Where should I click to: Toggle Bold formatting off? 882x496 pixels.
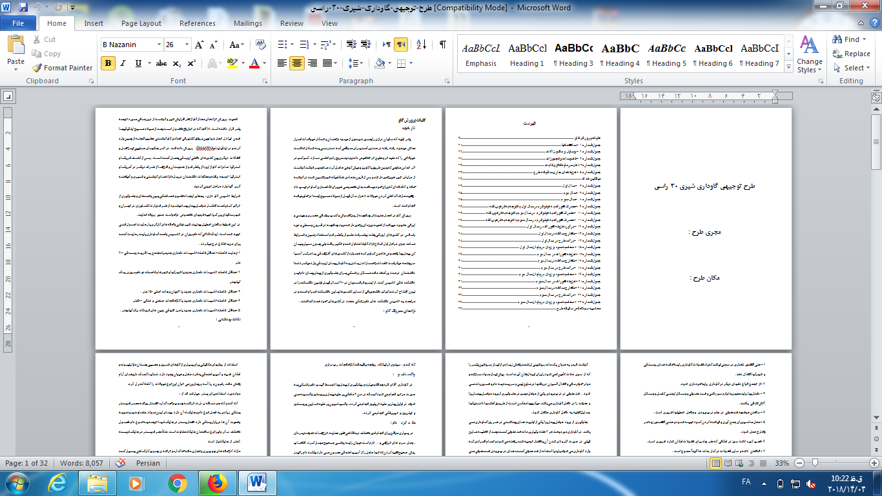click(108, 63)
